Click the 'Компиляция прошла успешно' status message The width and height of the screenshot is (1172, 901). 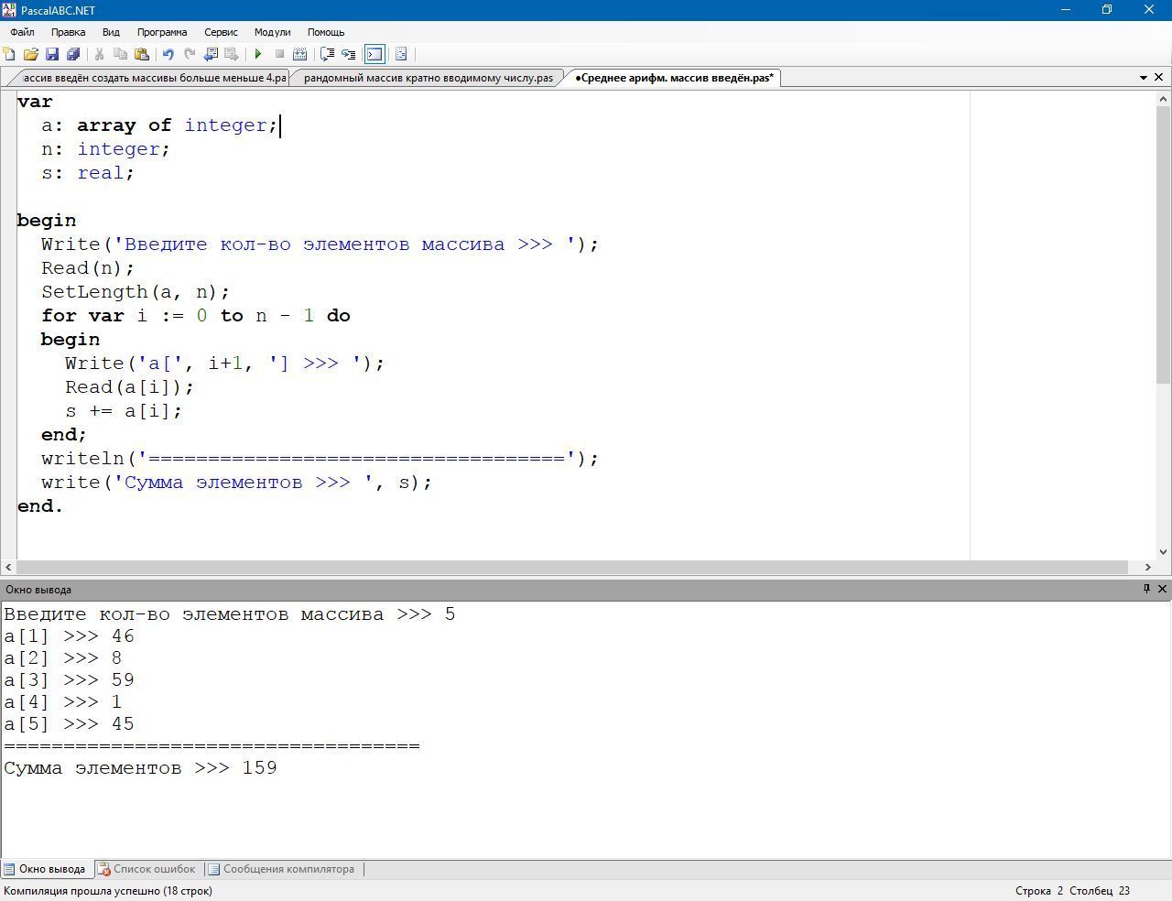point(108,891)
